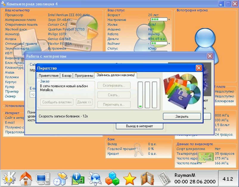Click the plus next to mood bar
This screenshot has width=239, height=187.
coord(169,19)
